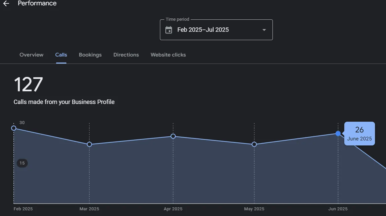This screenshot has height=216, width=386.
Task: Open the Bookings tab
Action: 90,55
